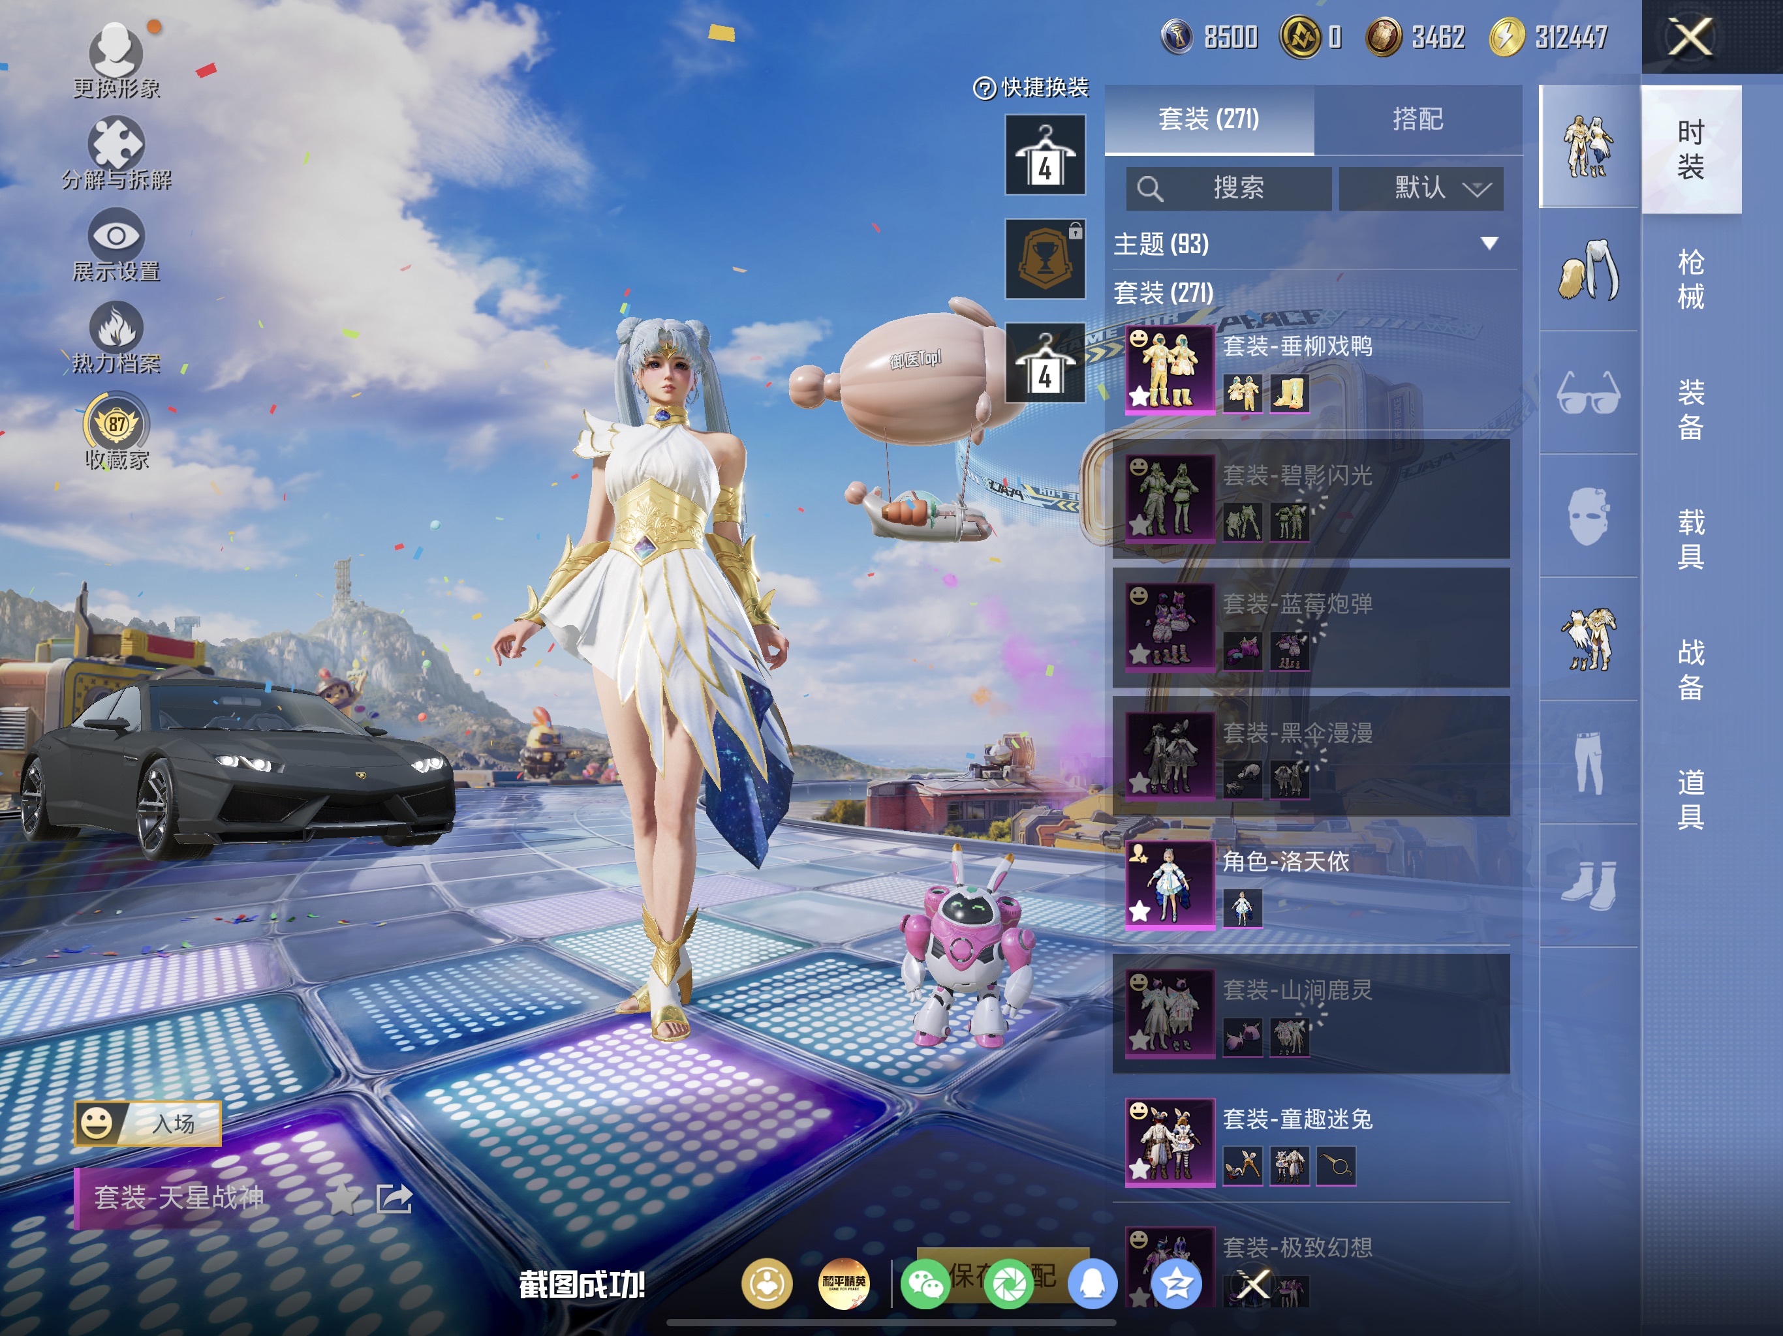Viewport: 1783px width, 1336px height.
Task: Toggle favorite star on 套装-蓝莓炮弹
Action: click(x=1140, y=654)
